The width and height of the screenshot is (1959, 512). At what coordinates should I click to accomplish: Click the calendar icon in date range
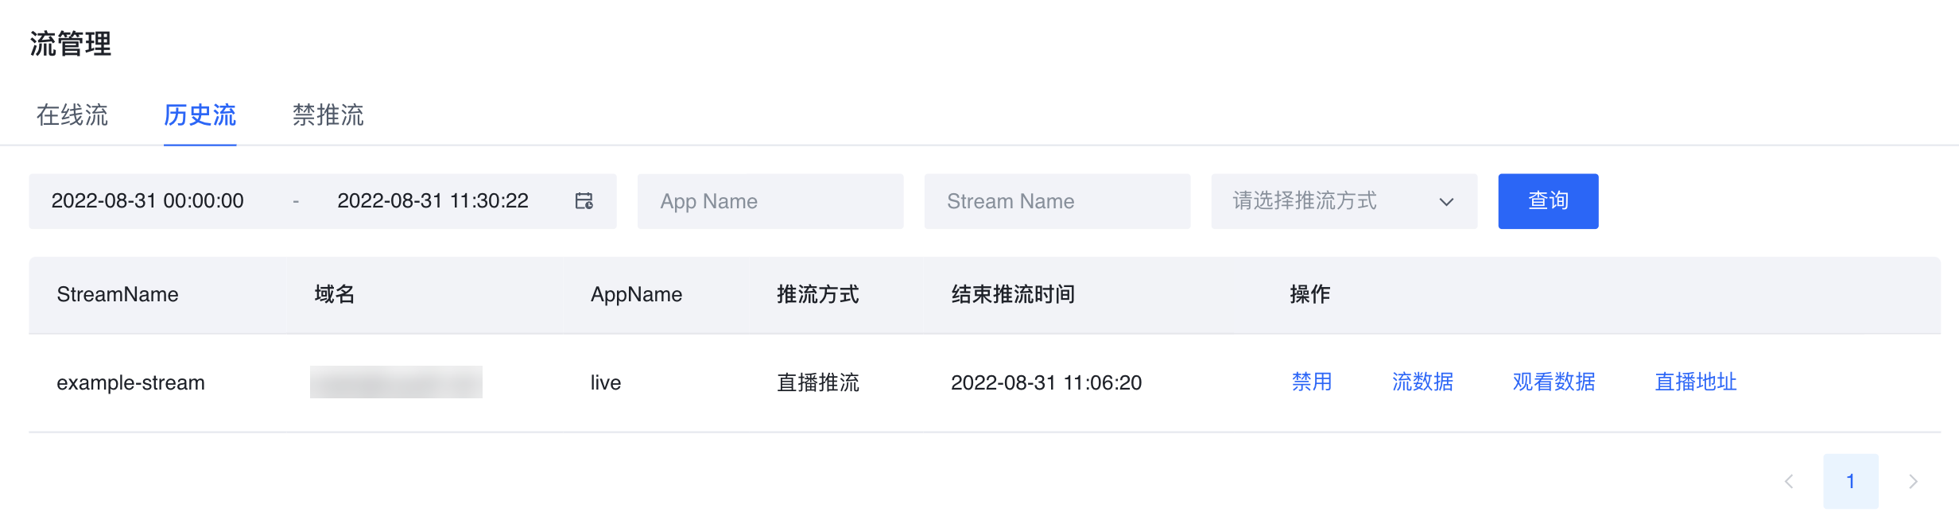584,201
